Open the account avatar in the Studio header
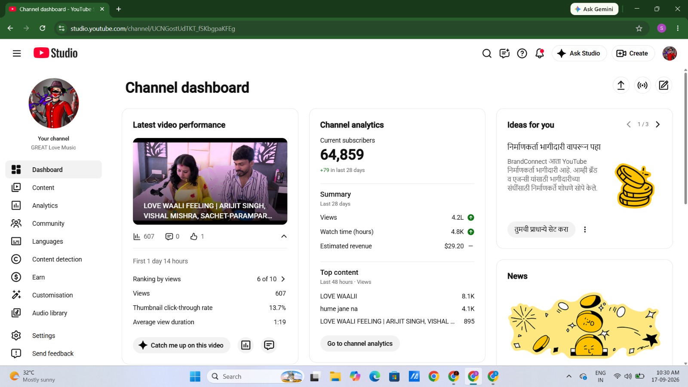Viewport: 688px width, 387px height. pos(670,53)
